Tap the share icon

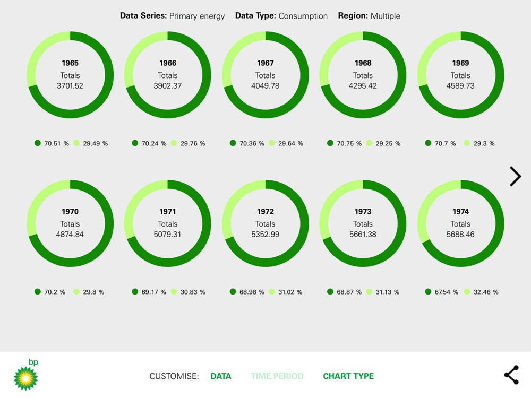511,375
